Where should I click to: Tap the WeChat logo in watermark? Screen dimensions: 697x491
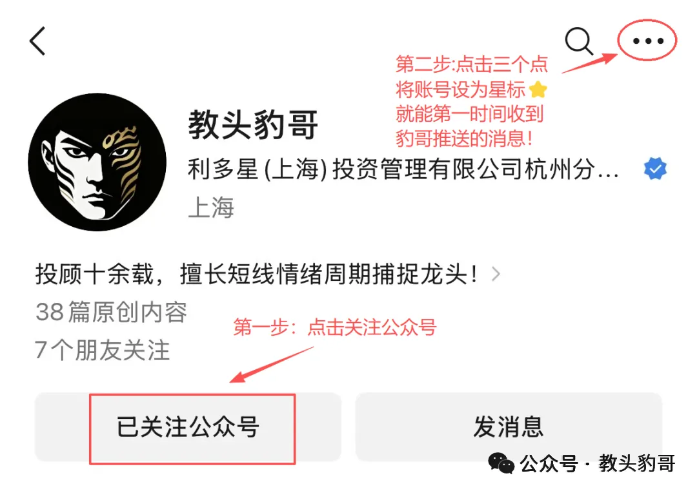click(x=501, y=463)
